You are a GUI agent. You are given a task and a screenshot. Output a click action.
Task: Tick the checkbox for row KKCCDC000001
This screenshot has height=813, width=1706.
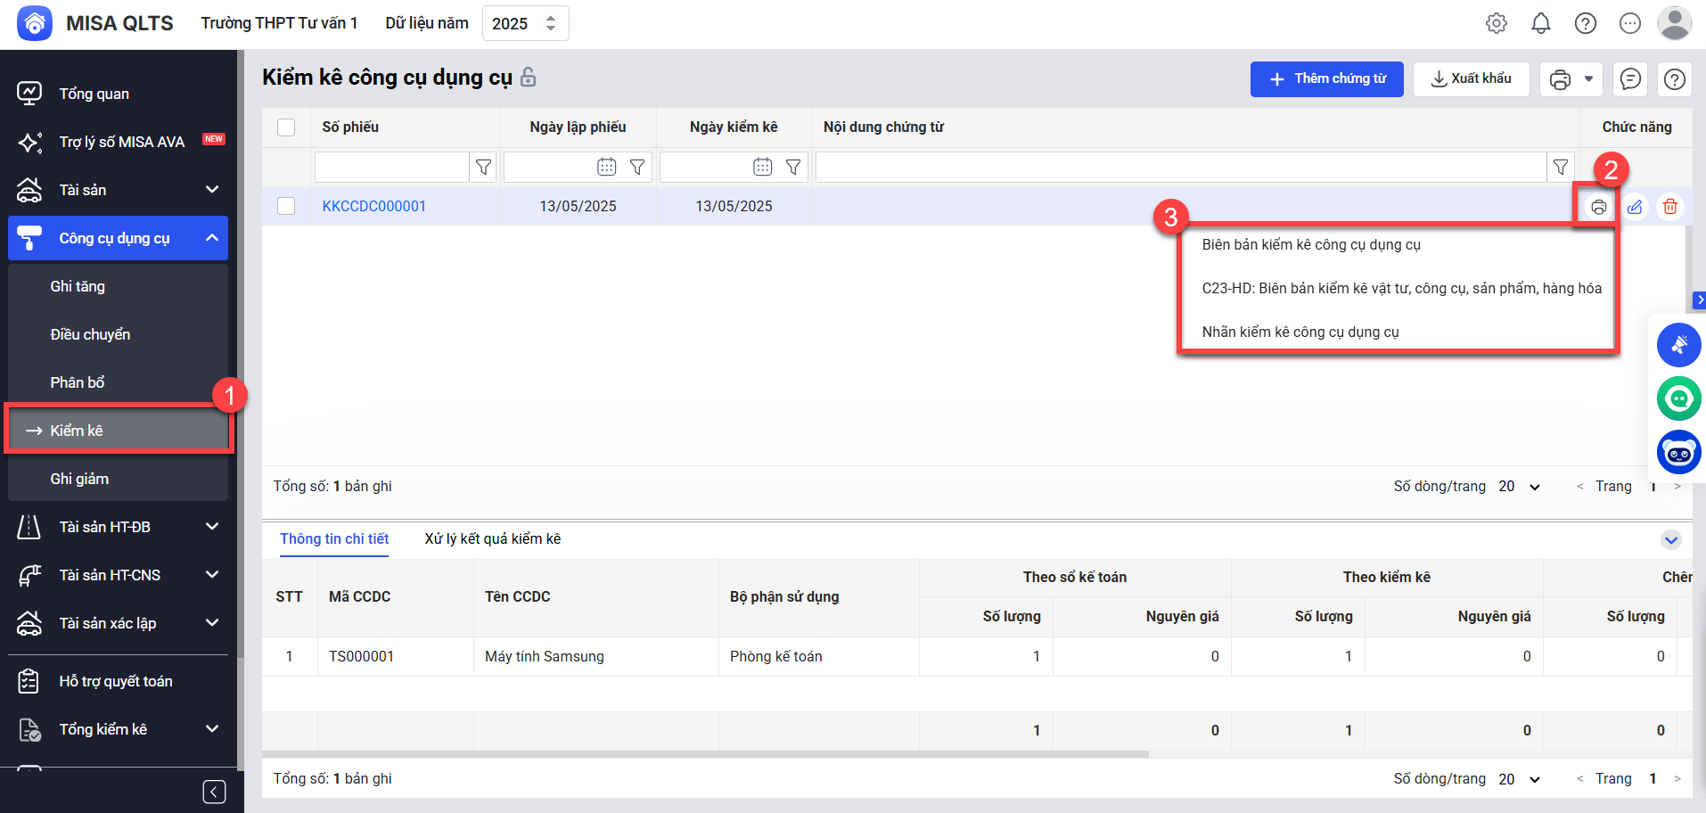click(286, 206)
